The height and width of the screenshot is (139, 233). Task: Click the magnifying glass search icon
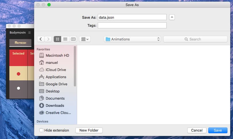[x=186, y=39]
